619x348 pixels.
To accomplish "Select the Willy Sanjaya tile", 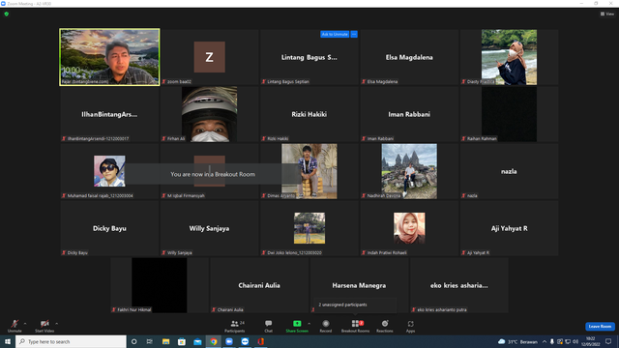I will point(209,228).
